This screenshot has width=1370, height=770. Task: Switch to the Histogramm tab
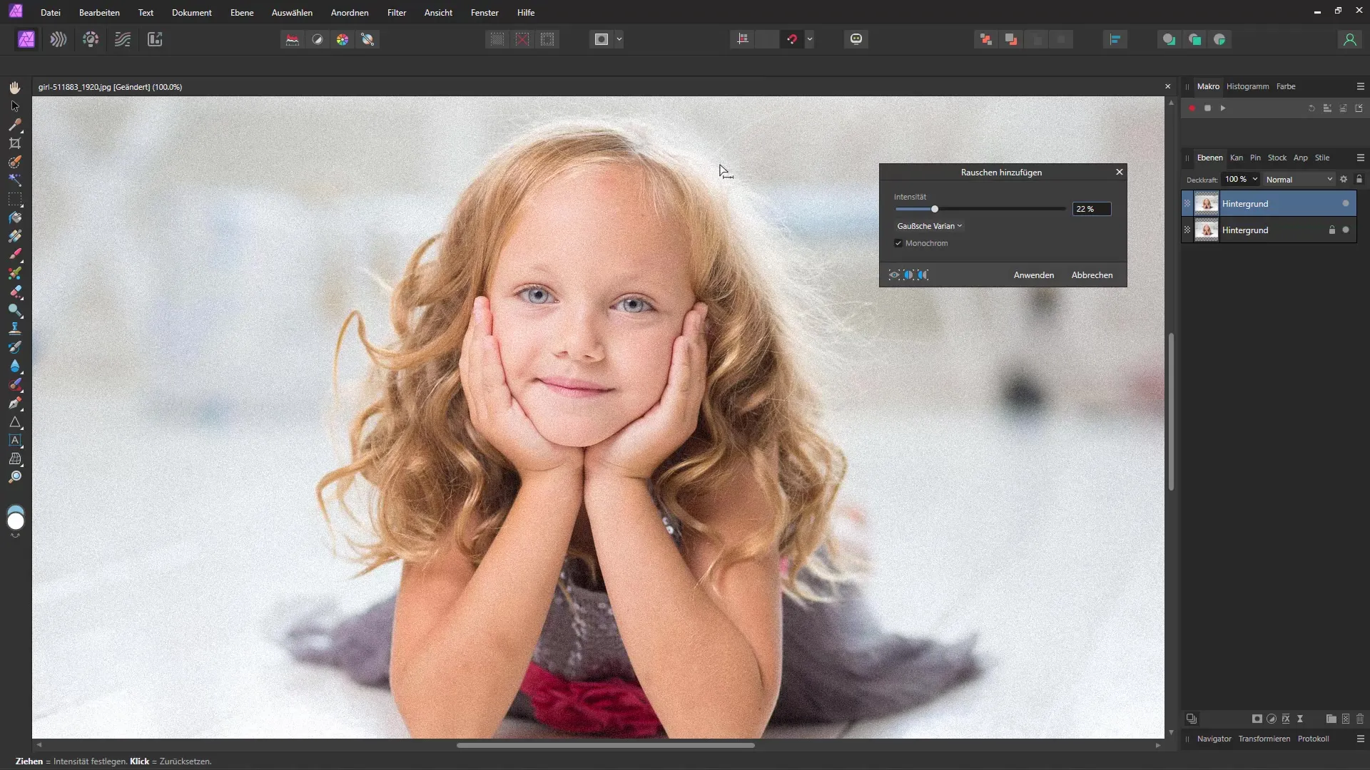click(1247, 86)
